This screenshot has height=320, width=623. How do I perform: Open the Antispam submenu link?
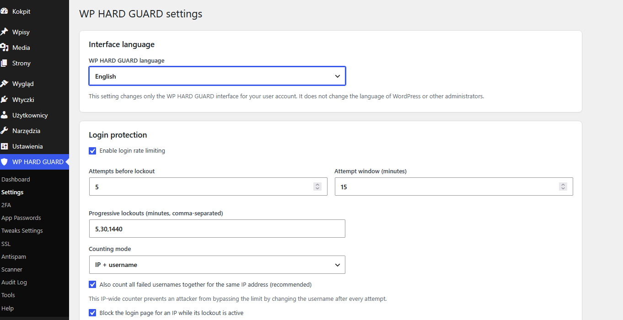(14, 257)
